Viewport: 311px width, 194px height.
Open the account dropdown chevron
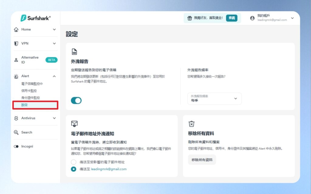pos(292,18)
